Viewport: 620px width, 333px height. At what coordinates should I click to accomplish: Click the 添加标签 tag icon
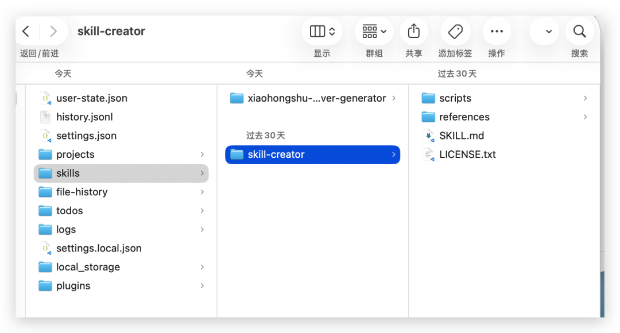pos(455,32)
